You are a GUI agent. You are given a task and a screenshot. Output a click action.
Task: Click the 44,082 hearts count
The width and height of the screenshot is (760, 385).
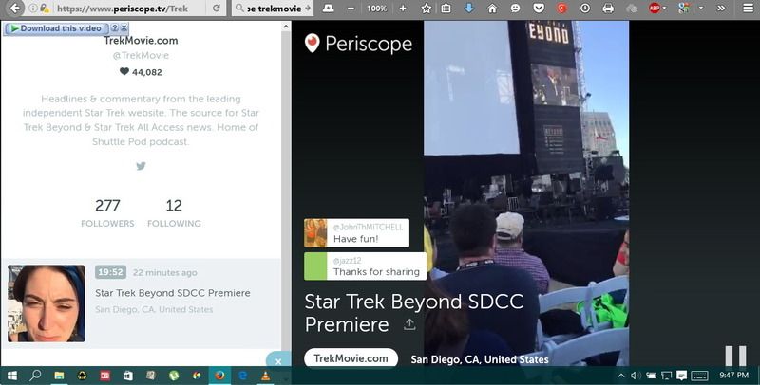click(141, 72)
